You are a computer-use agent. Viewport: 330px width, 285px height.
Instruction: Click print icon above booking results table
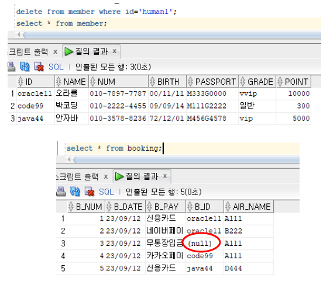pos(61,192)
